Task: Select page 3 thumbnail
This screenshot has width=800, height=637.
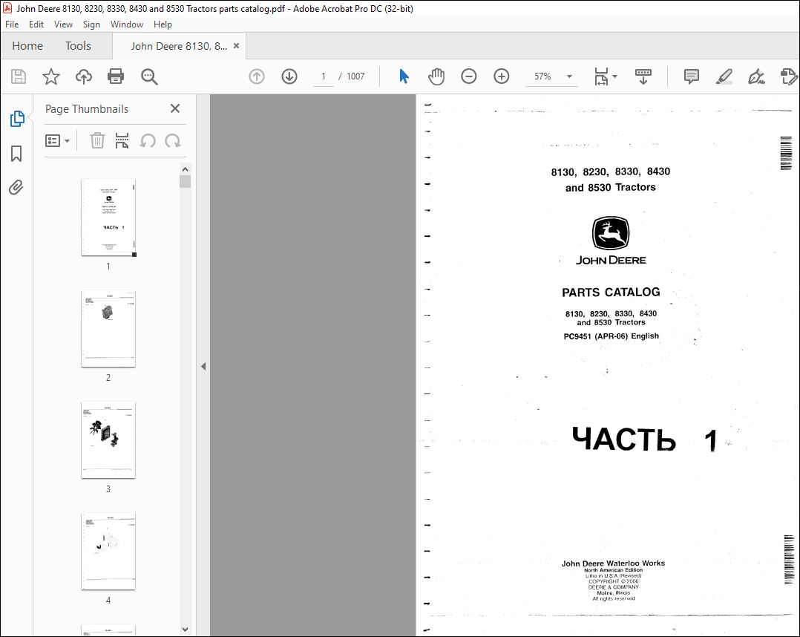Action: point(108,440)
